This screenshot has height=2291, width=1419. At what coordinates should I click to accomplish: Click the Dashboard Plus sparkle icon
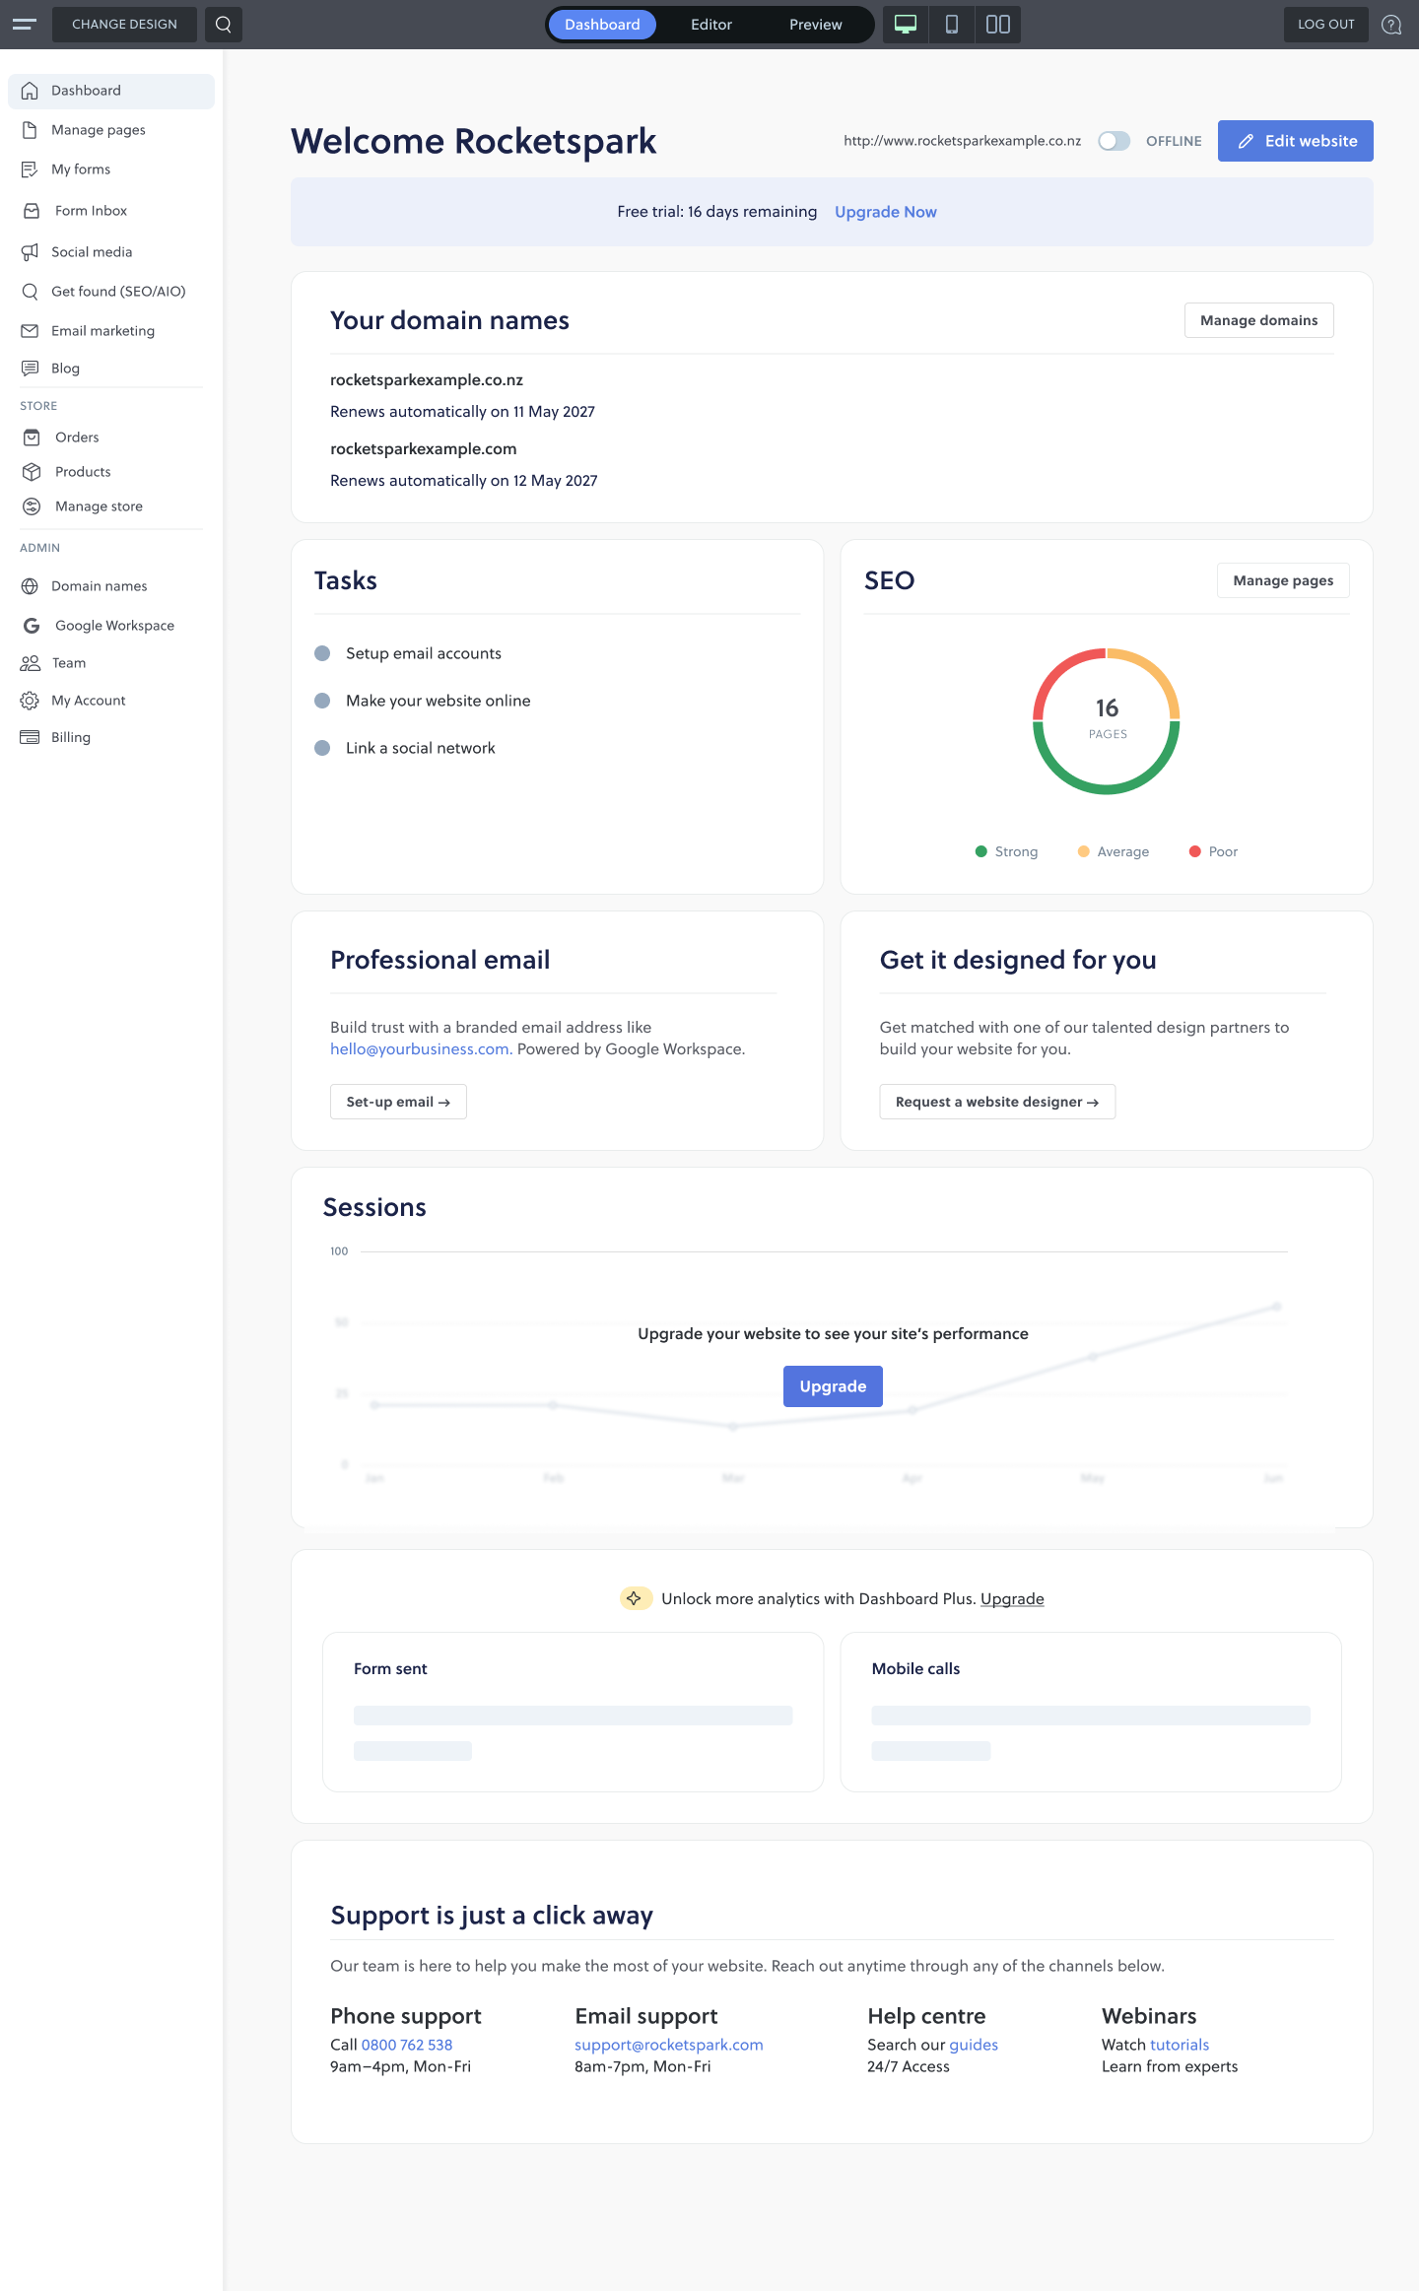pyautogui.click(x=635, y=1598)
